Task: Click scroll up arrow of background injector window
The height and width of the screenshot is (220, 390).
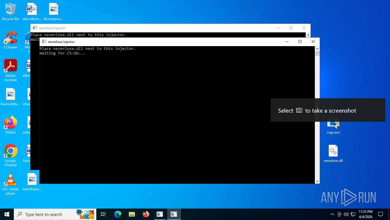Action: (x=308, y=35)
